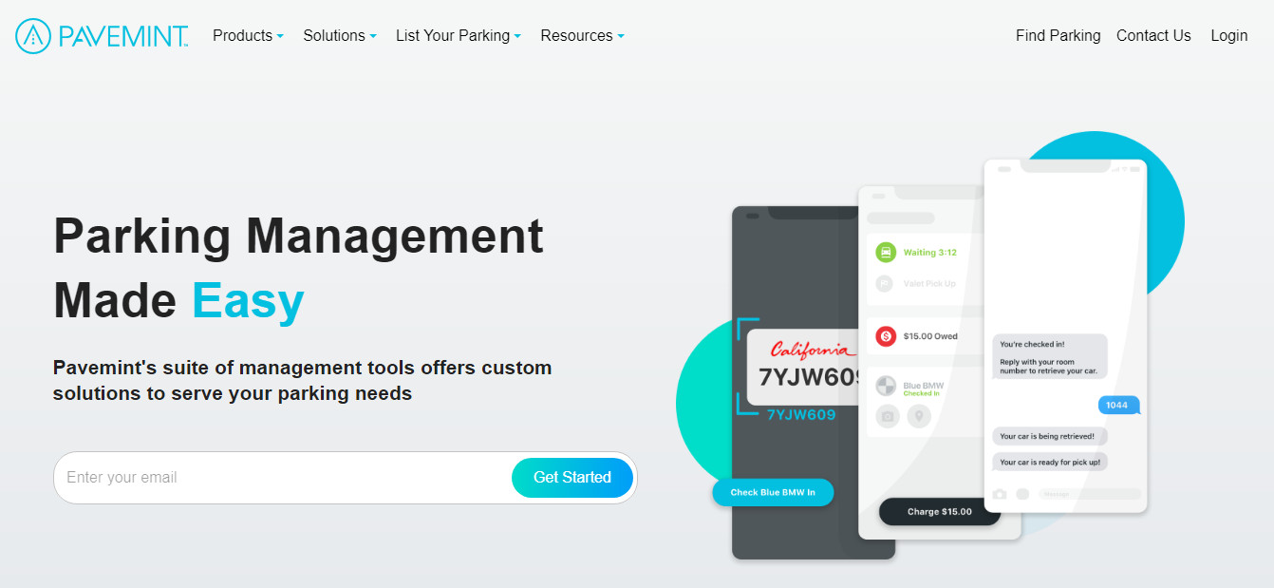Image resolution: width=1274 pixels, height=588 pixels.
Task: Click the blue 7YJW609 scanned text
Action: point(801,415)
